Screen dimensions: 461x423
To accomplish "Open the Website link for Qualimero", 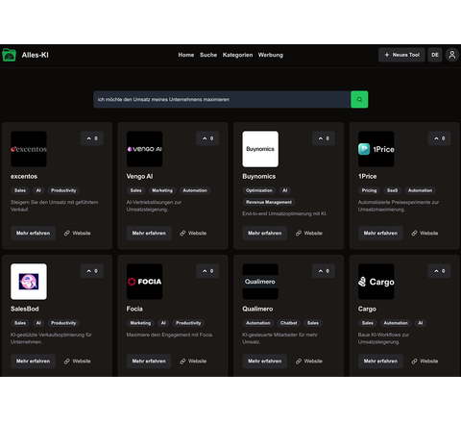I will (x=309, y=361).
